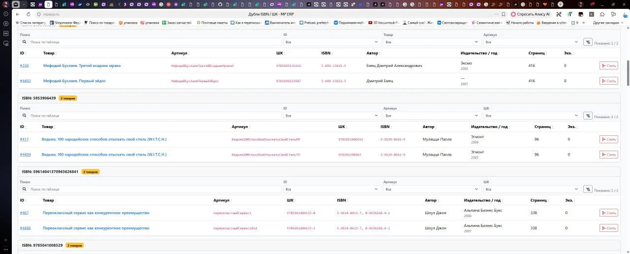The image size is (630, 254).
Task: Open the ID filter dropdown in first table
Action: pos(332,42)
